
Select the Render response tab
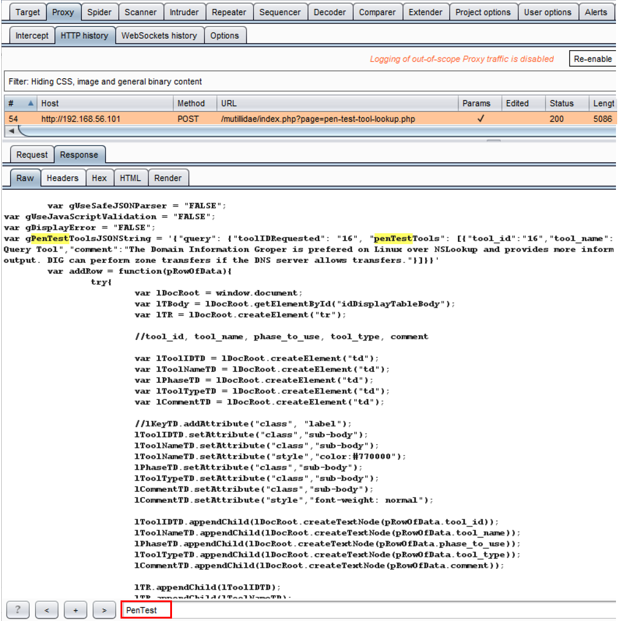168,178
